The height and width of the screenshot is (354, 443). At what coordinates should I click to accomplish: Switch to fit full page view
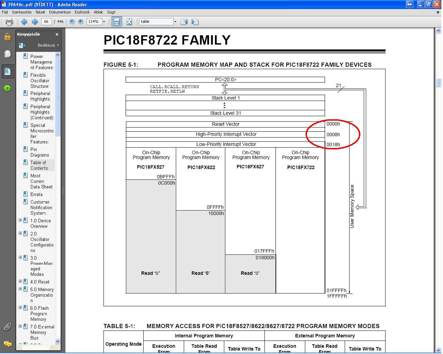(x=129, y=21)
